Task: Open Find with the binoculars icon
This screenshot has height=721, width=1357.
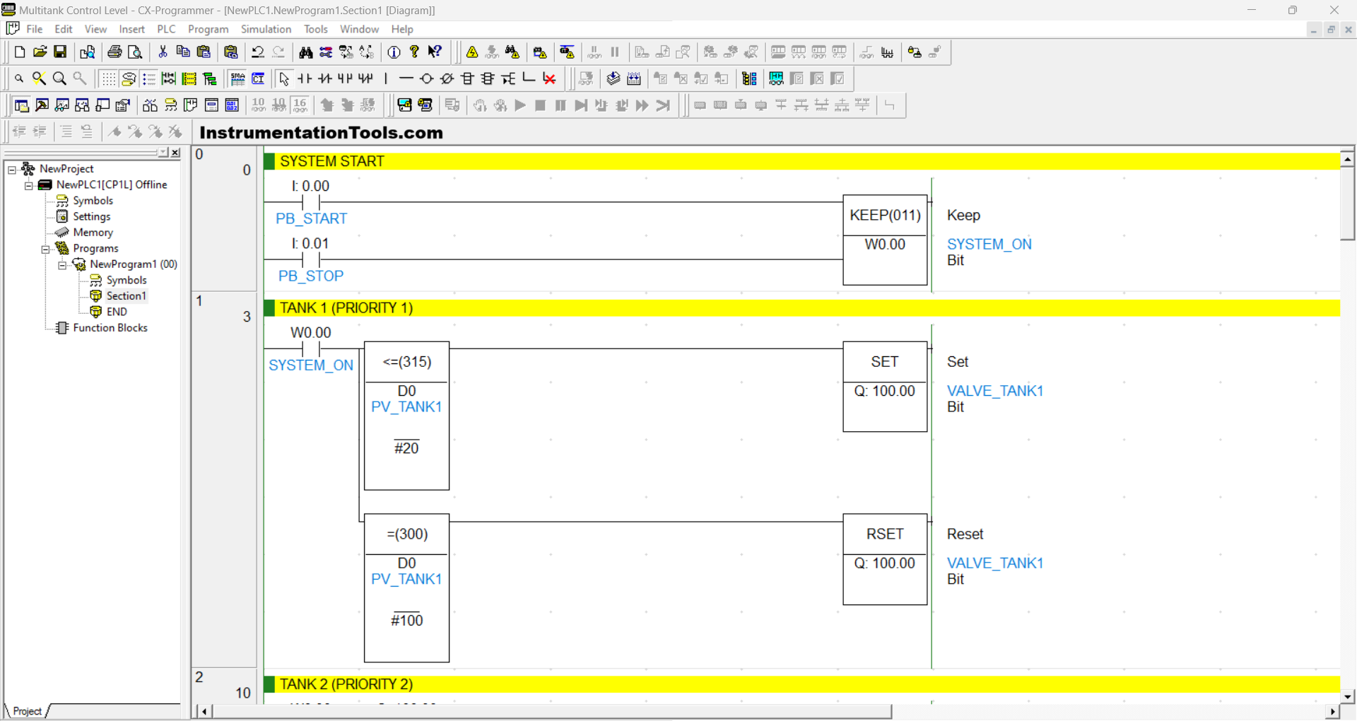Action: point(306,52)
